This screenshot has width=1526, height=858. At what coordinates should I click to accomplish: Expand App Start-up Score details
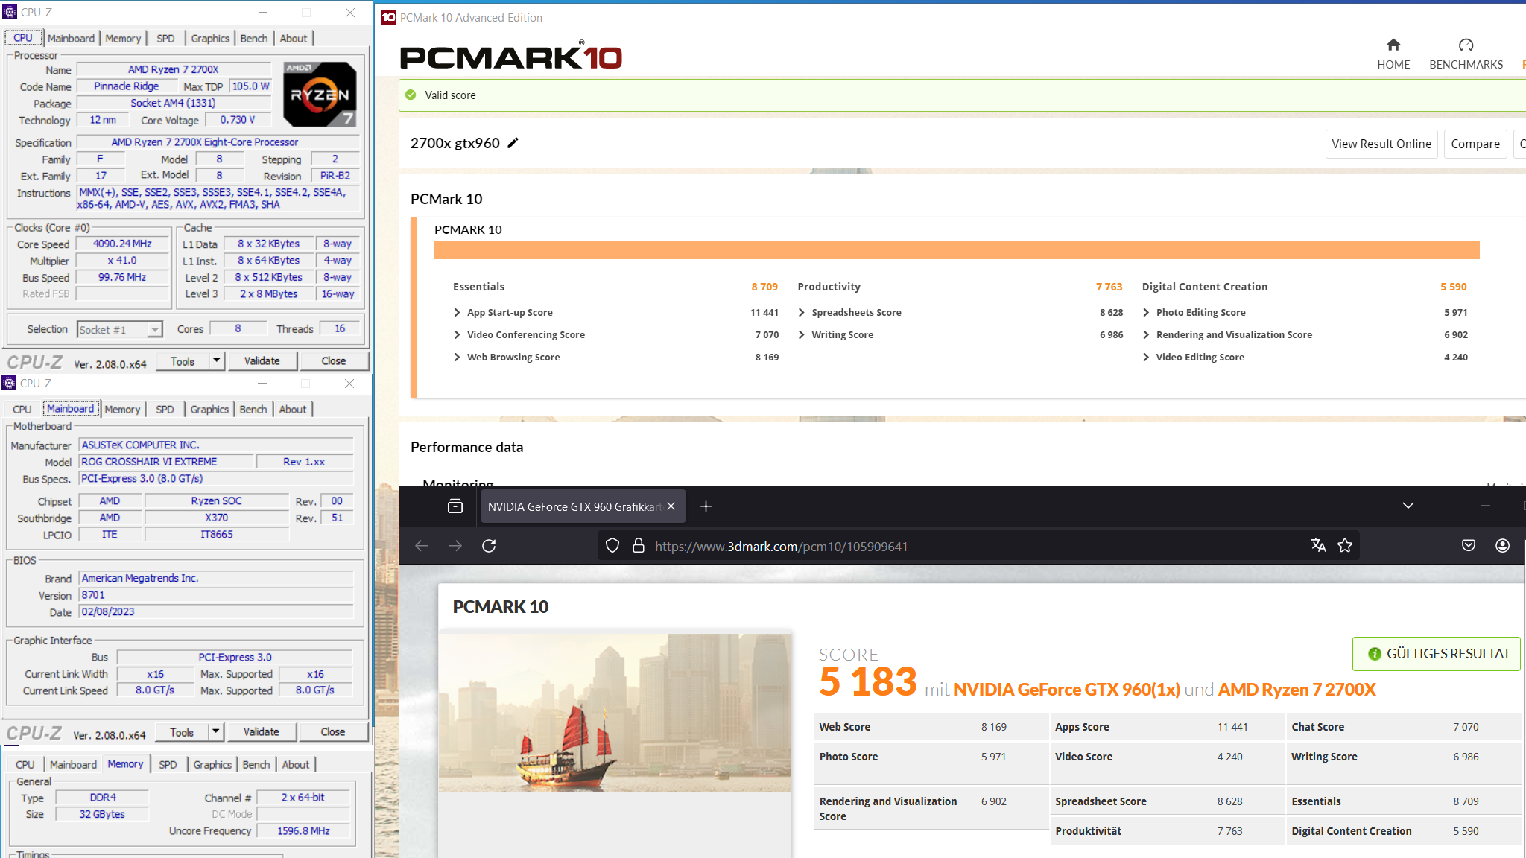[457, 313]
